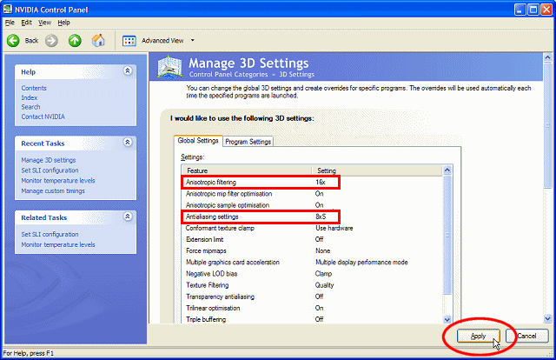The width and height of the screenshot is (556, 360).
Task: Open the Search help link
Action: coord(30,107)
